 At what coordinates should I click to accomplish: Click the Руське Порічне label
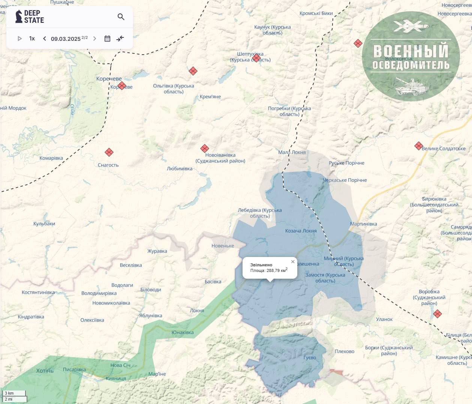pyautogui.click(x=346, y=163)
